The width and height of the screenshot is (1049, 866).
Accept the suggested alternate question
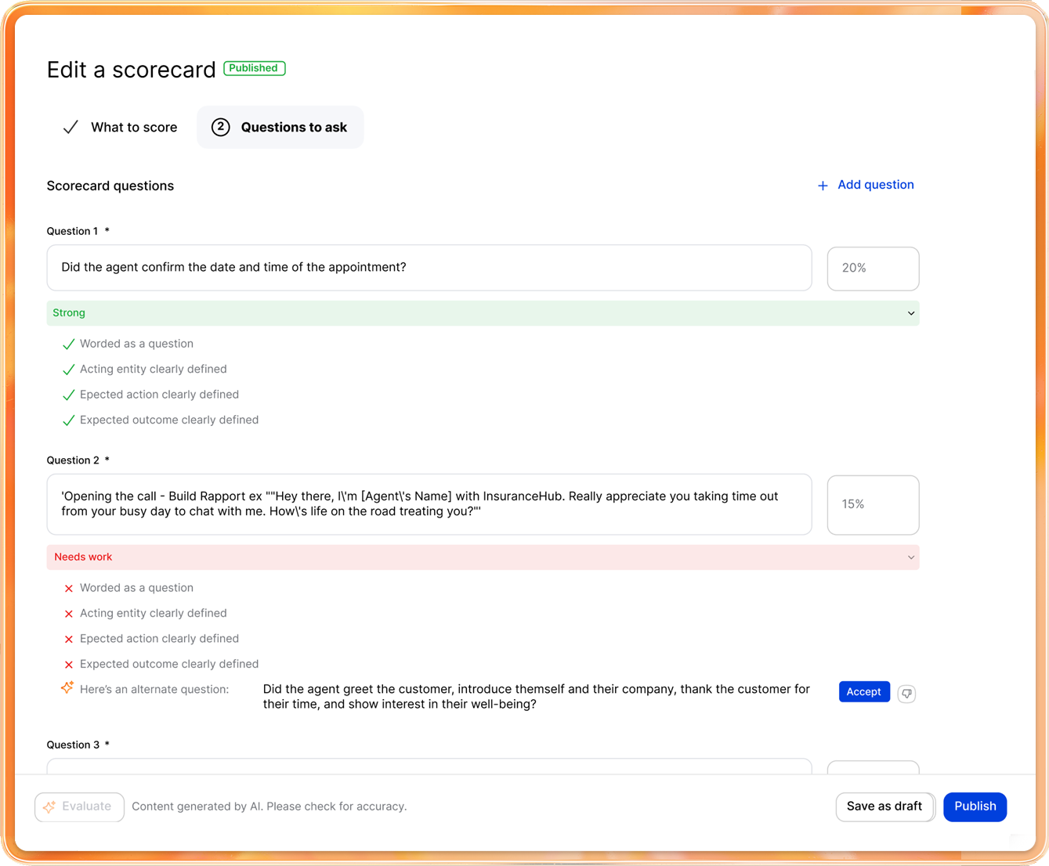point(863,691)
